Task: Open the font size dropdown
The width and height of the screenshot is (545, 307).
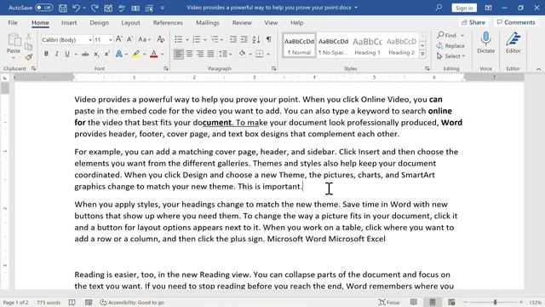Action: (110, 40)
